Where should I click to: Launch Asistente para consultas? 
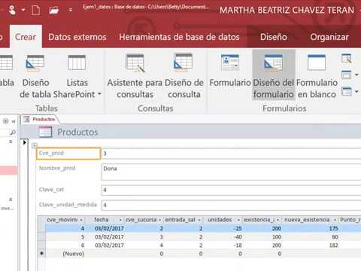click(x=135, y=77)
